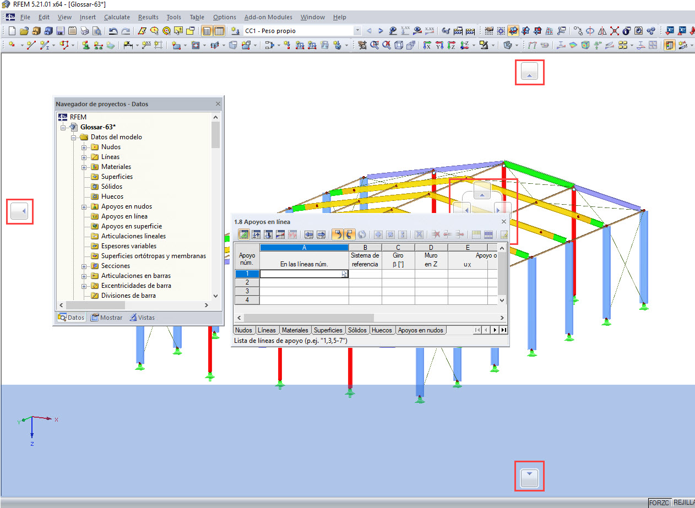Collapse the Datos del modelo folder
This screenshot has height=508, width=695.
(74, 137)
